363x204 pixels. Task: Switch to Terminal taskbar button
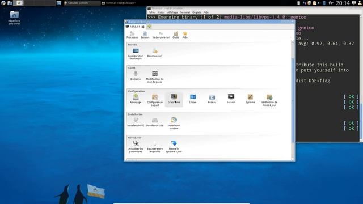[119, 3]
